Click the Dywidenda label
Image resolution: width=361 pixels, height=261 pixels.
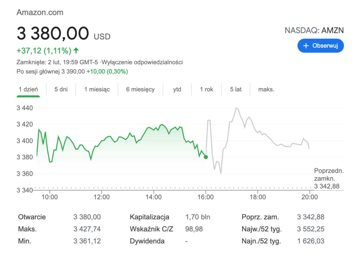click(x=147, y=241)
